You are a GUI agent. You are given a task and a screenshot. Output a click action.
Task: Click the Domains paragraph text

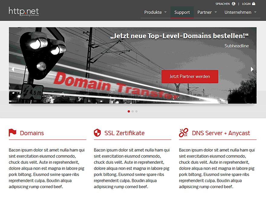[47, 168]
